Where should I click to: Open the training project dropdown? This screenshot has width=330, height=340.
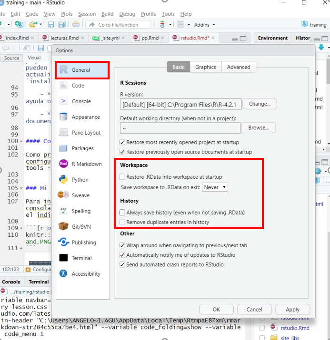314,25
